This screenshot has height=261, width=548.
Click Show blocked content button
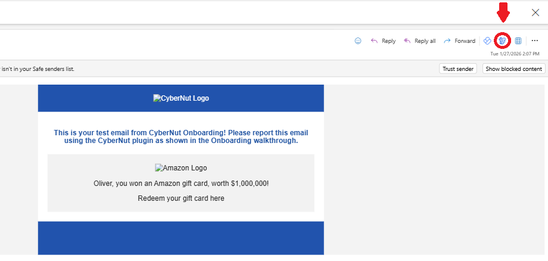(513, 69)
